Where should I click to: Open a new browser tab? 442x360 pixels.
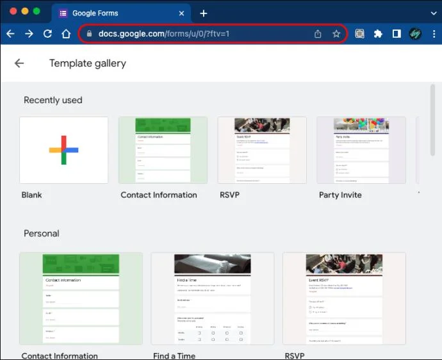204,13
